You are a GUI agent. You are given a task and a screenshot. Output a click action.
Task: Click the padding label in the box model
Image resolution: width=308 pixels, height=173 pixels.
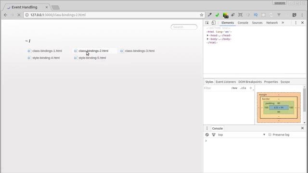pos(270,103)
